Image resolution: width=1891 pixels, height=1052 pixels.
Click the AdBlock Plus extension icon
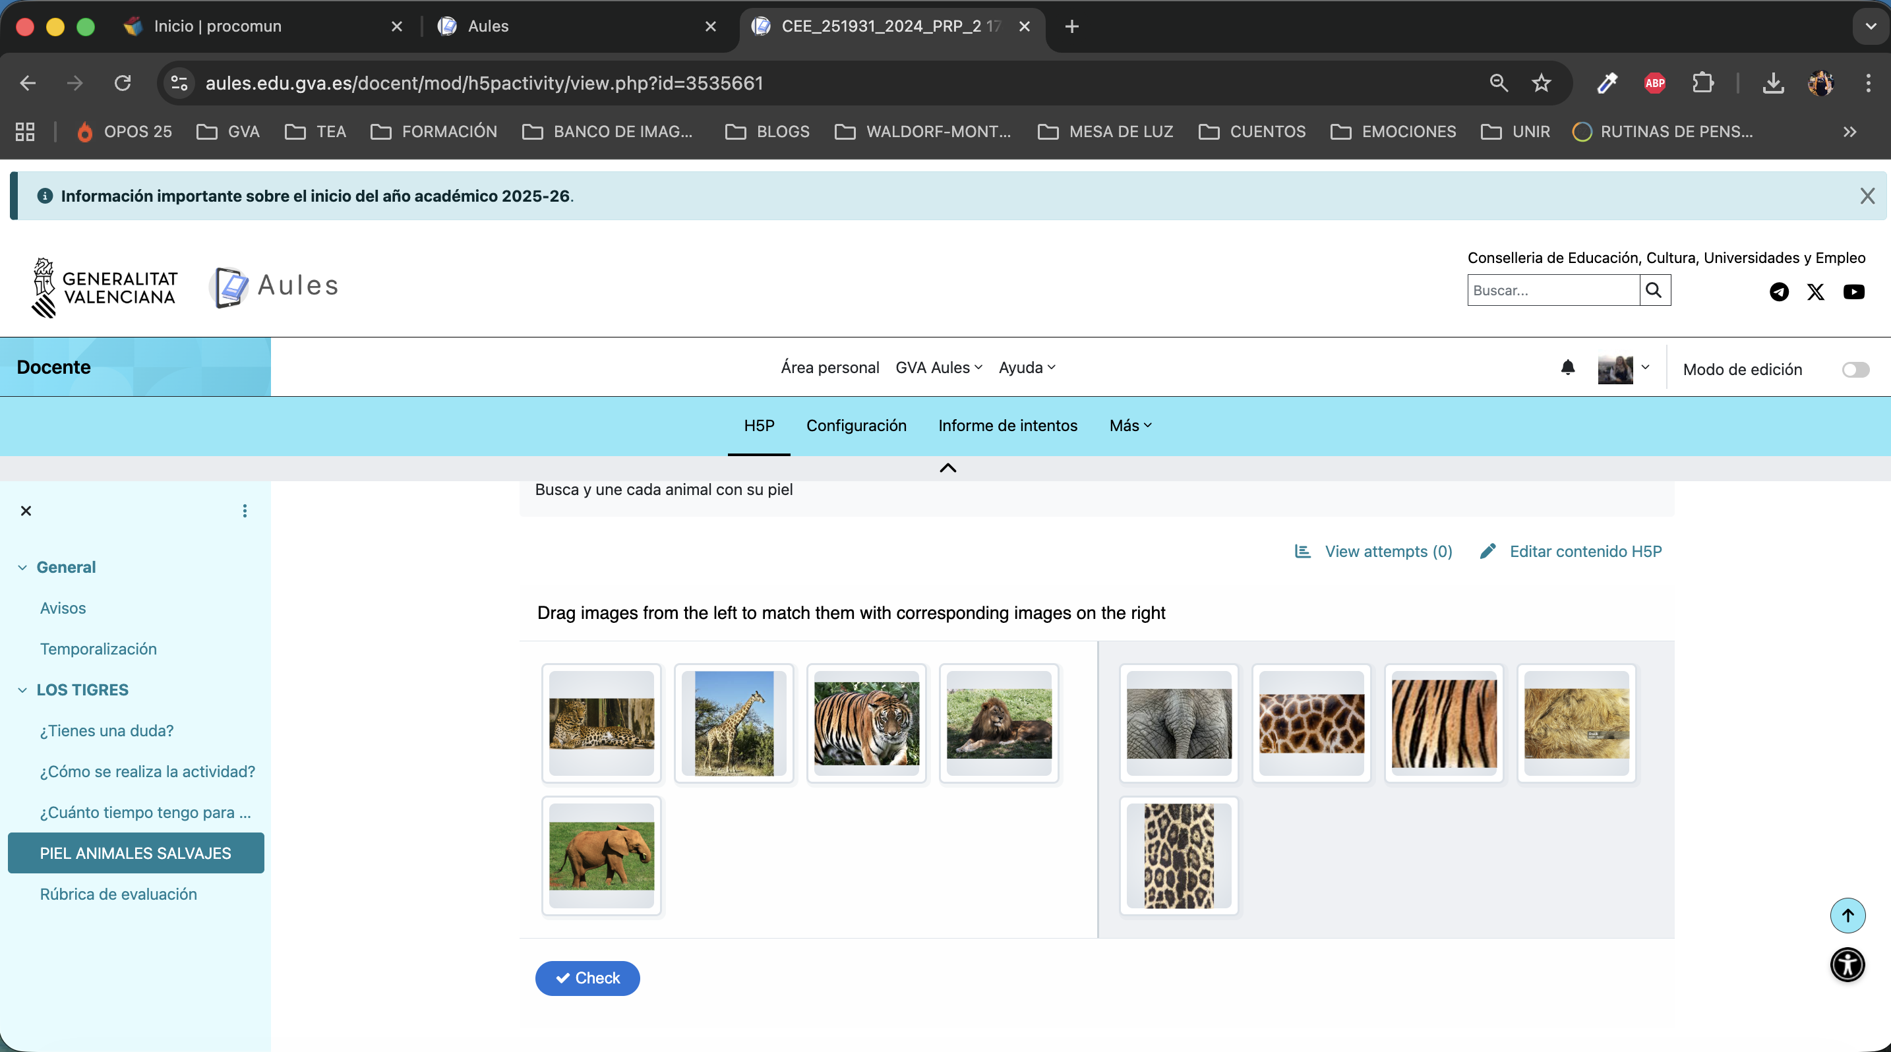click(x=1655, y=83)
